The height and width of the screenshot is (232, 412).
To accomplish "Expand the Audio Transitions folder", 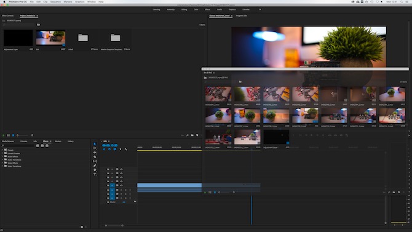I will (2, 159).
